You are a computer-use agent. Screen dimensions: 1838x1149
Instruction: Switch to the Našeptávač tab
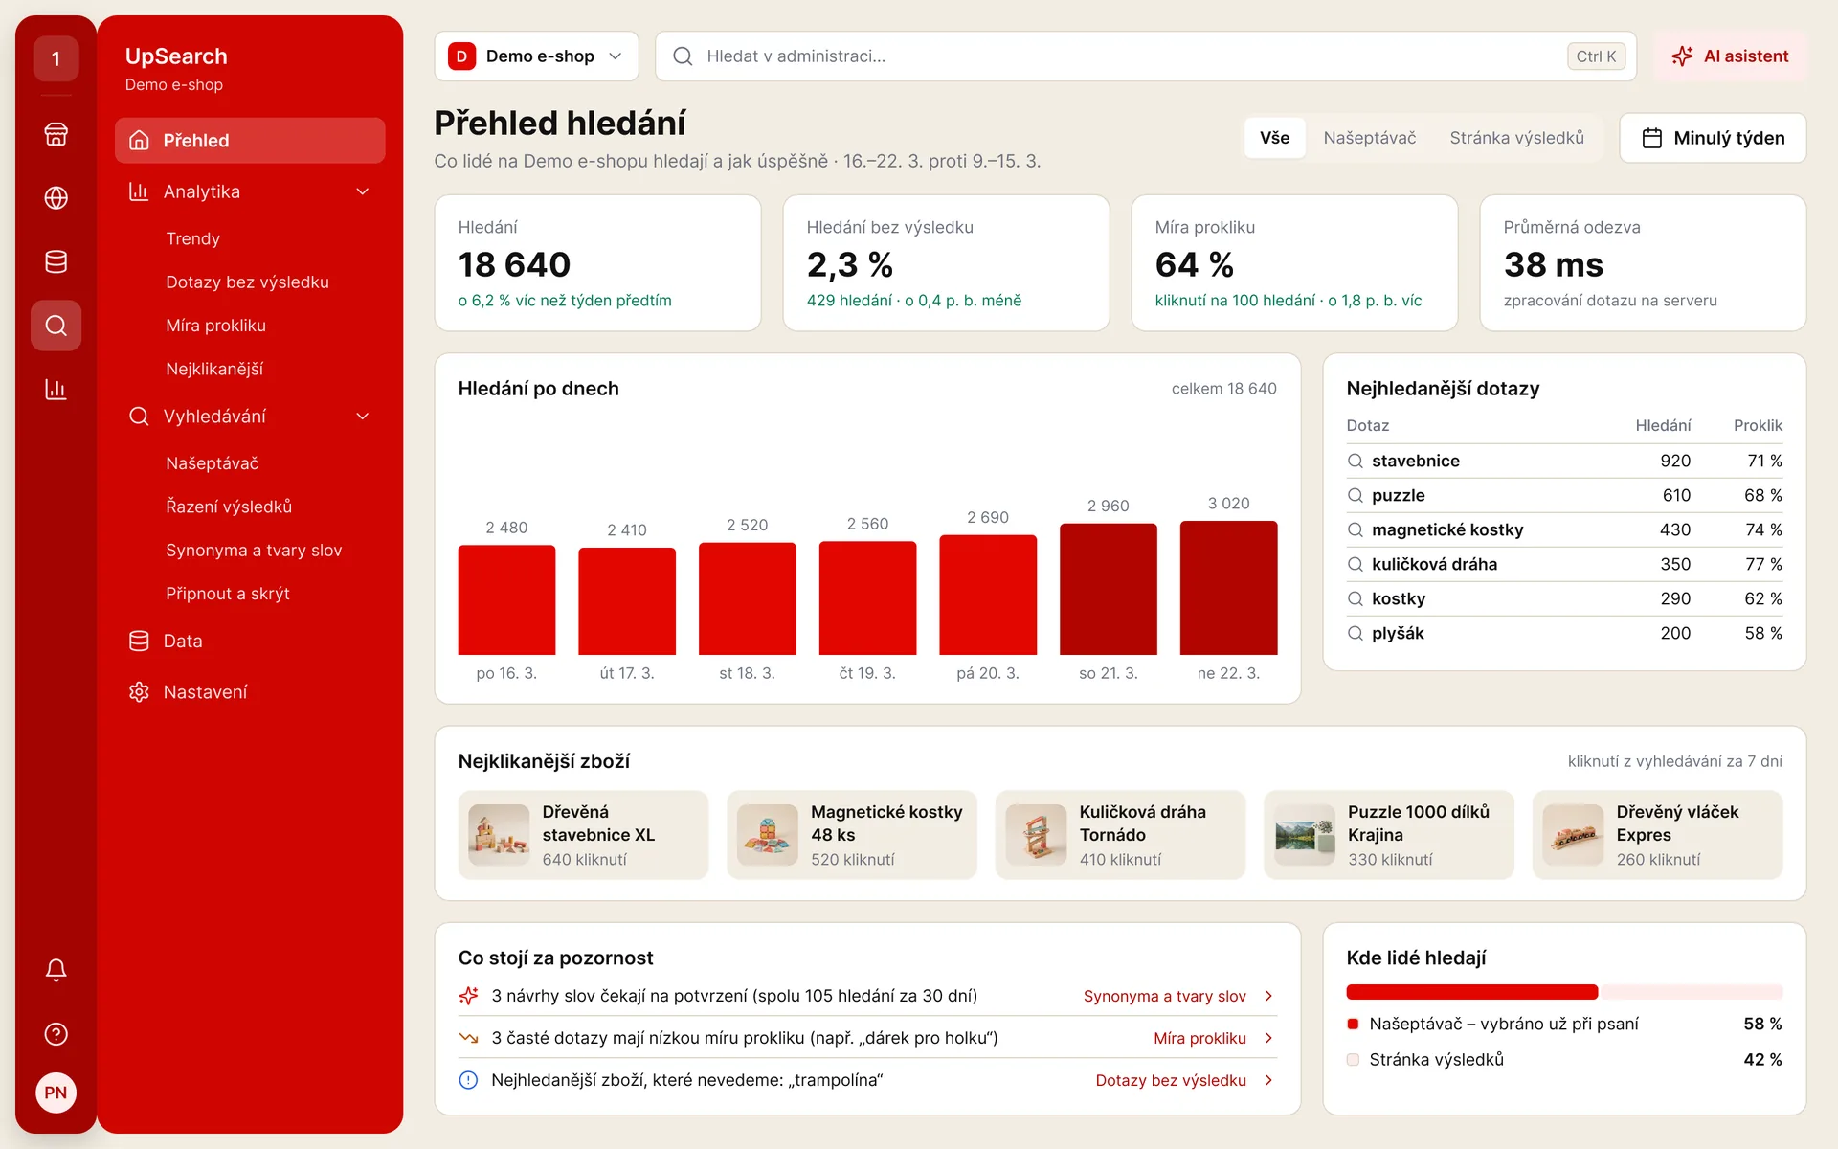(x=1369, y=138)
